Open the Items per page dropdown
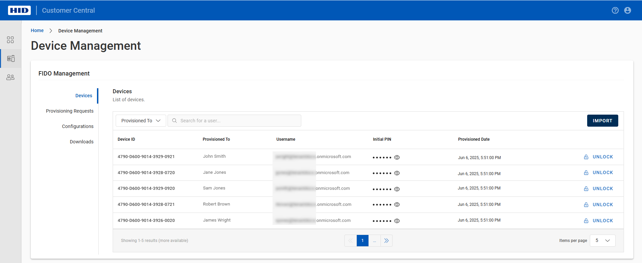 (x=603, y=241)
